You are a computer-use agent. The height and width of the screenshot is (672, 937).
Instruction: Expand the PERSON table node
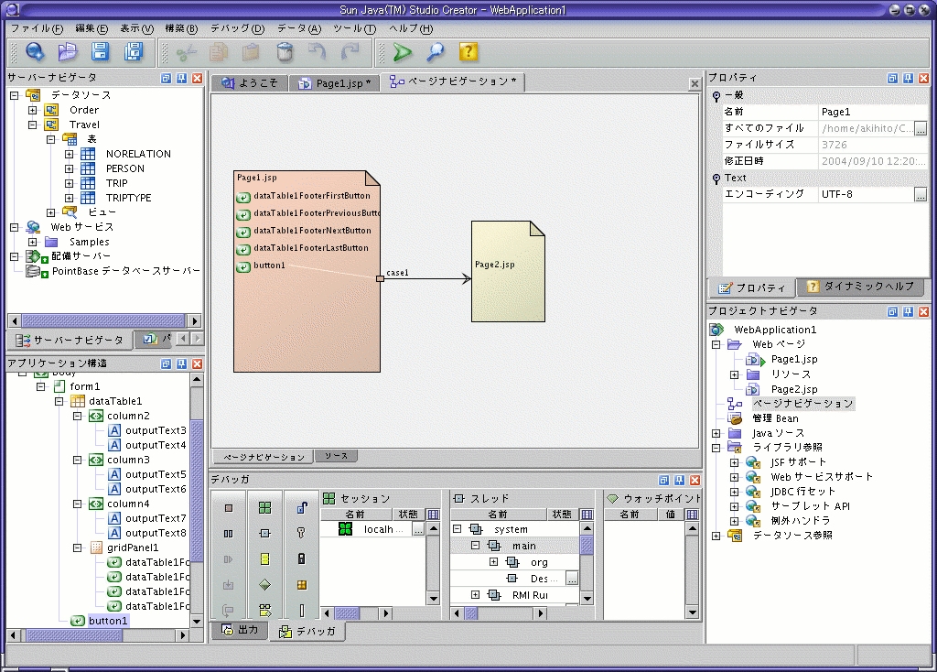pyautogui.click(x=70, y=168)
